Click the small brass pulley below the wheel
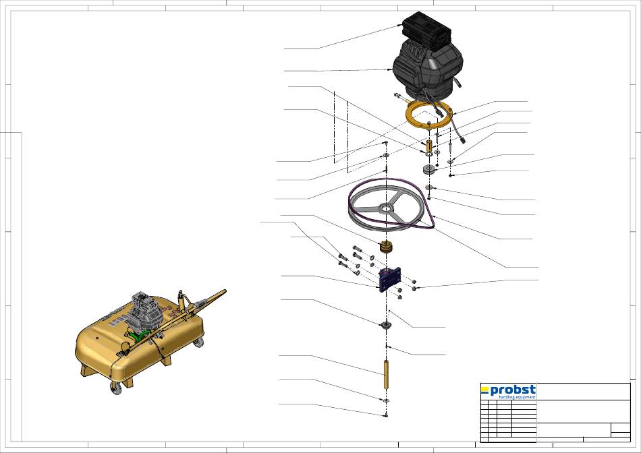Screen dimensions: 641x453 [387, 247]
